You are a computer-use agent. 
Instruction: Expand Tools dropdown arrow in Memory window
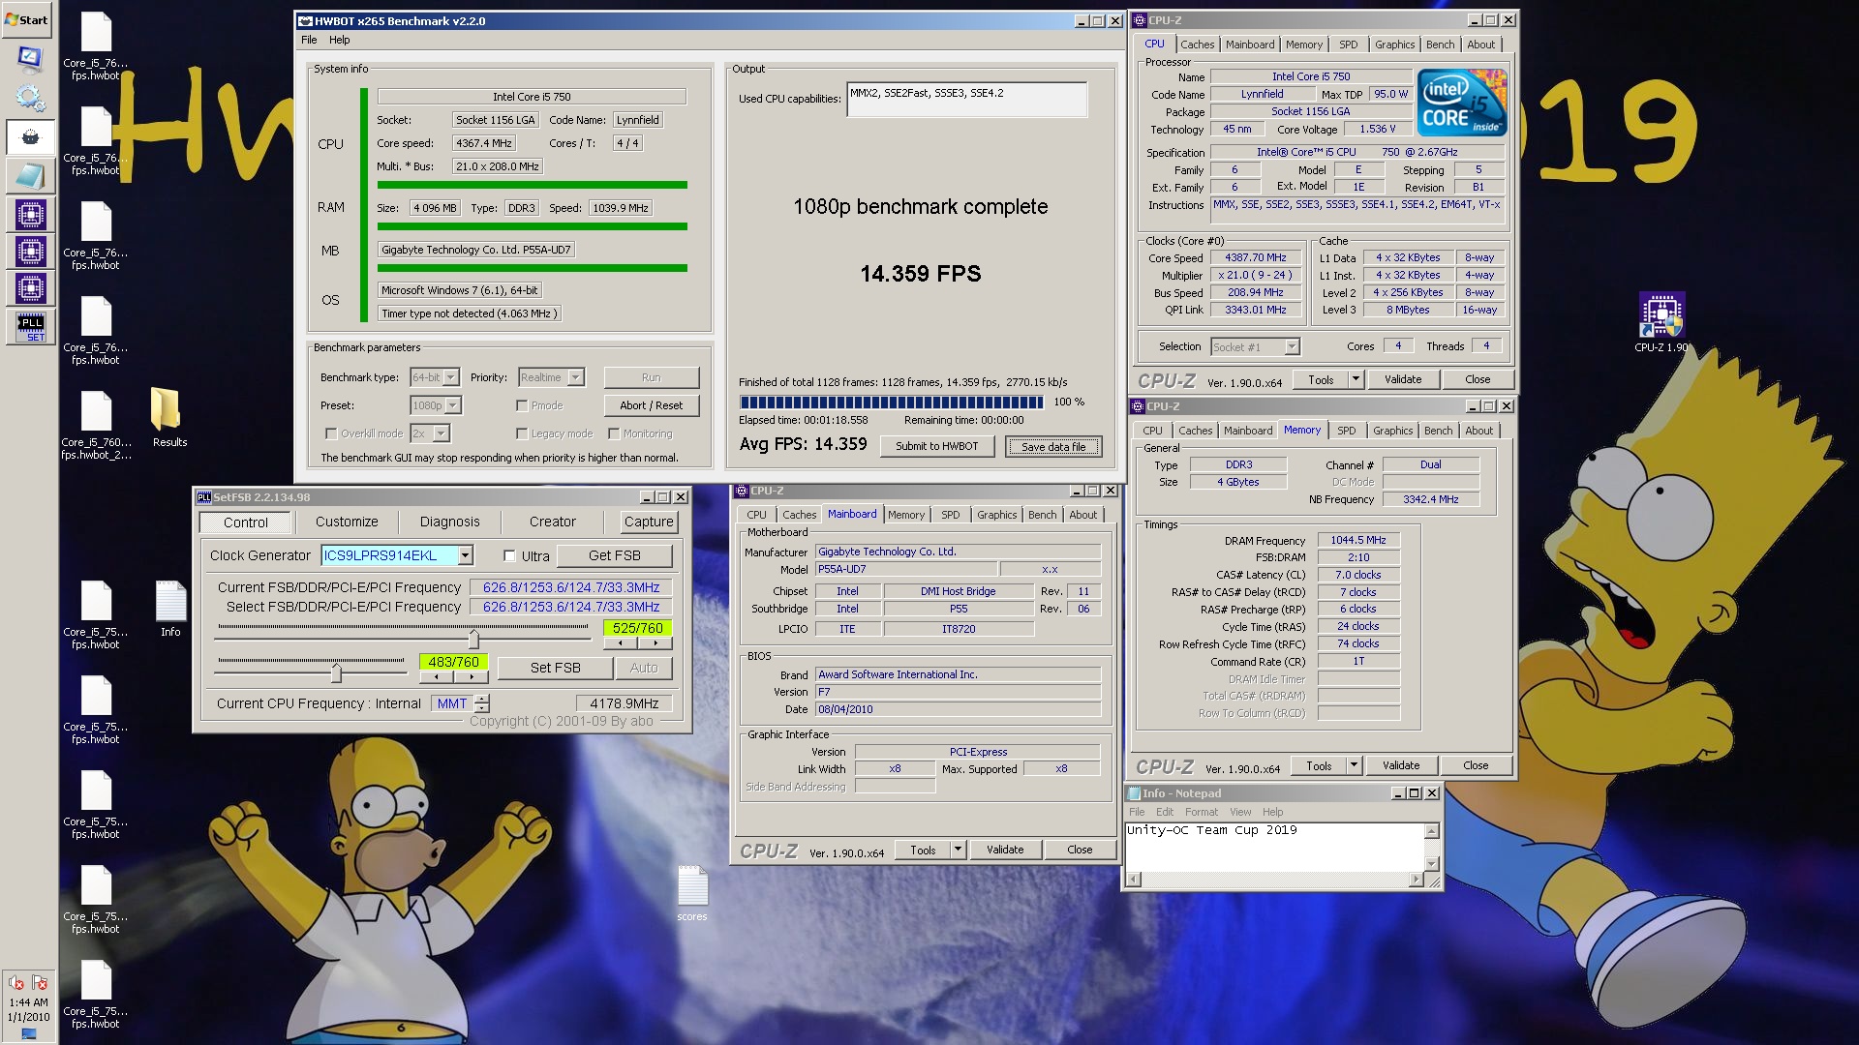point(1354,765)
